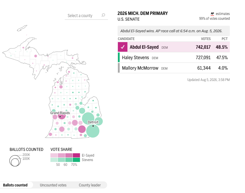Image resolution: width=245 pixels, height=193 pixels.
Task: Click the pink bubble in the Upper Peninsula
Action: click(36, 56)
